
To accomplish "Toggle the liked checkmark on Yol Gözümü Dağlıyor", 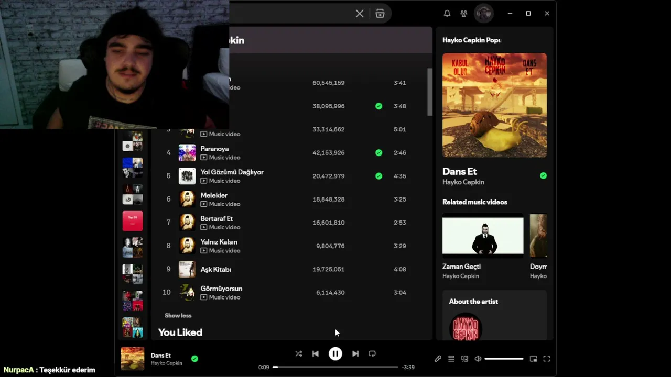I will click(x=378, y=176).
